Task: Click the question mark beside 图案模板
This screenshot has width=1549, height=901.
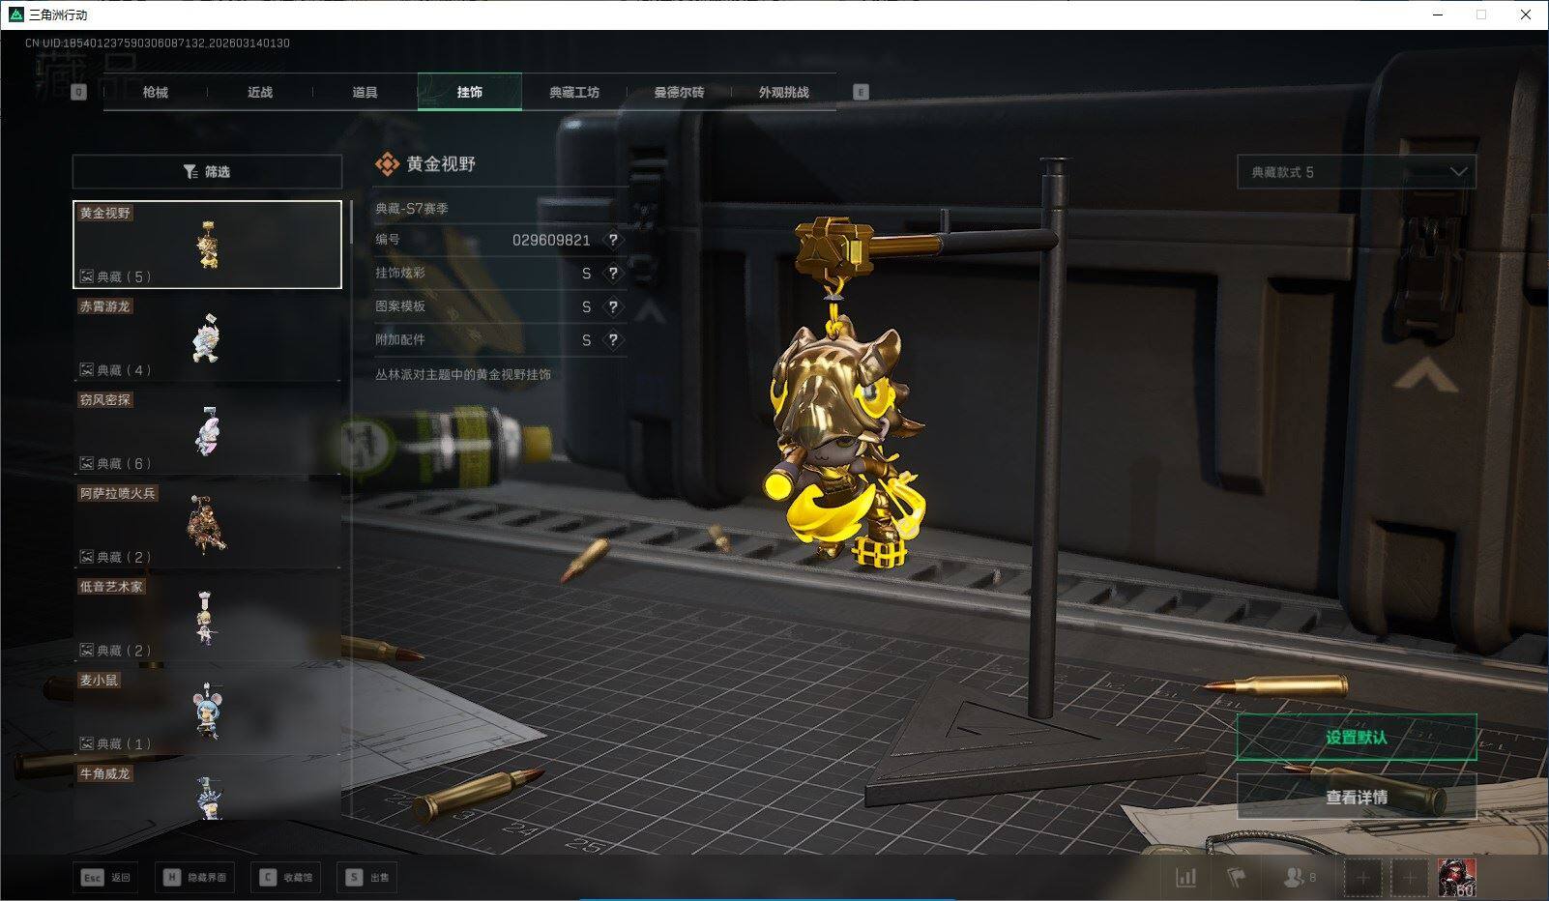Action: pos(612,306)
